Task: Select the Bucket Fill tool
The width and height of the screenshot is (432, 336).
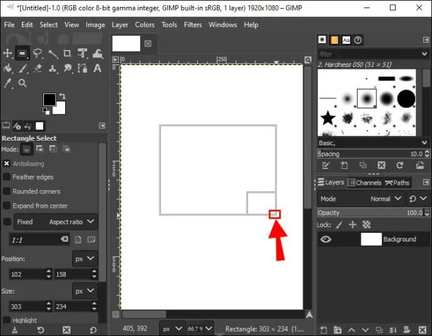Action: click(x=8, y=68)
